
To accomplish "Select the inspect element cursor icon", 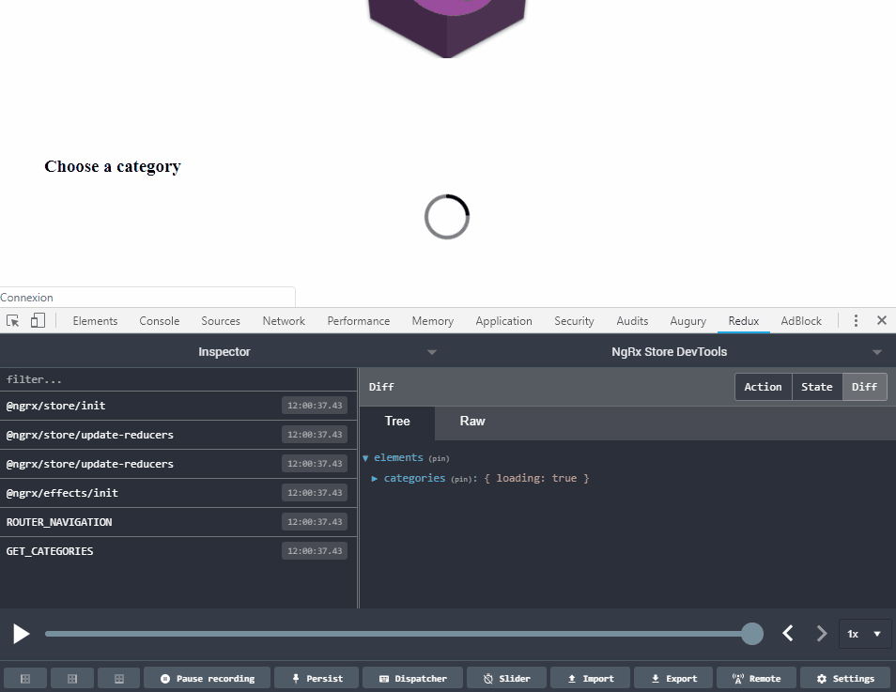I will (x=12, y=320).
